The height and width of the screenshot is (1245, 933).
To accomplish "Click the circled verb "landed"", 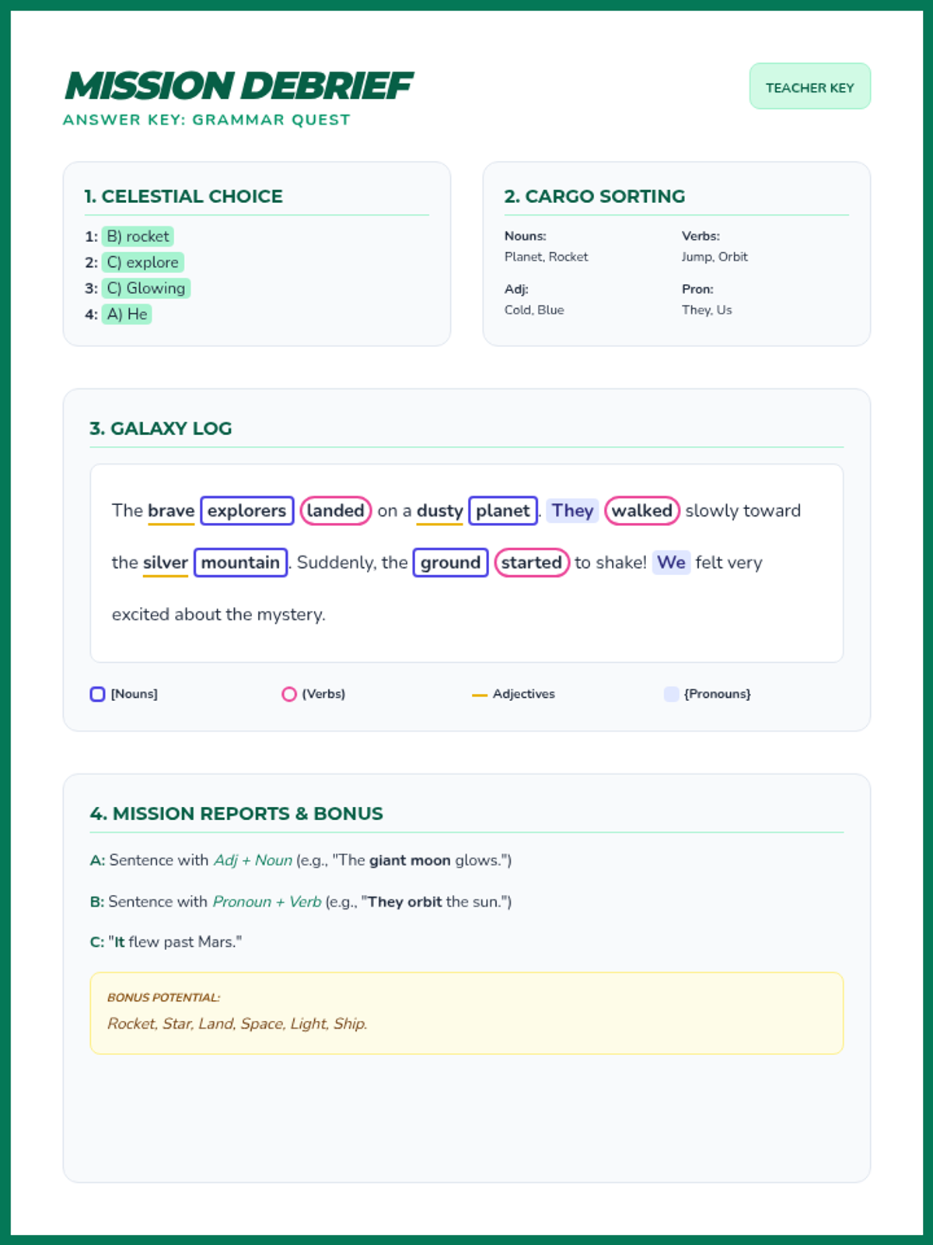I will click(335, 511).
